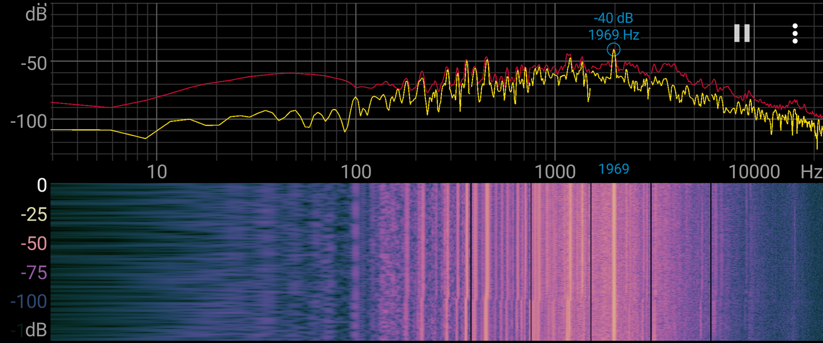Screen dimensions: 823x343
Task: Tap the bright spectrogram band under 1969 Hz
Action: click(613, 261)
